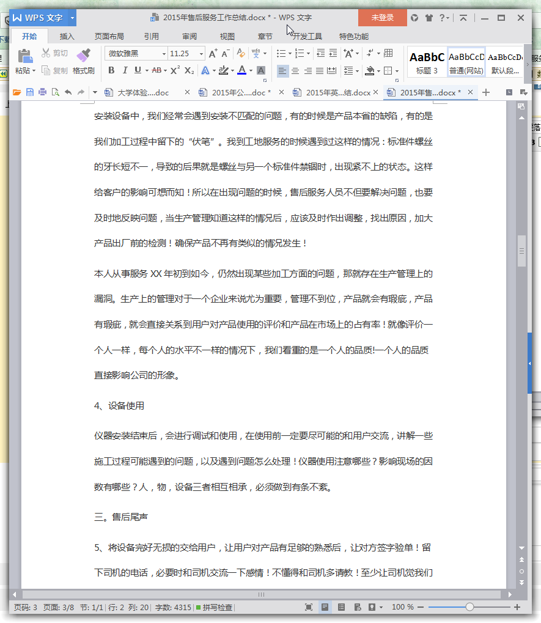Screen dimensions: 541x623
Task: Switch to outline view in status bar
Action: coord(341,607)
